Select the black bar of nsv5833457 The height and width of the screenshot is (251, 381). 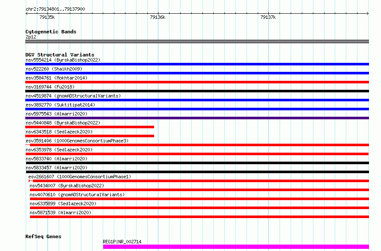point(197,172)
